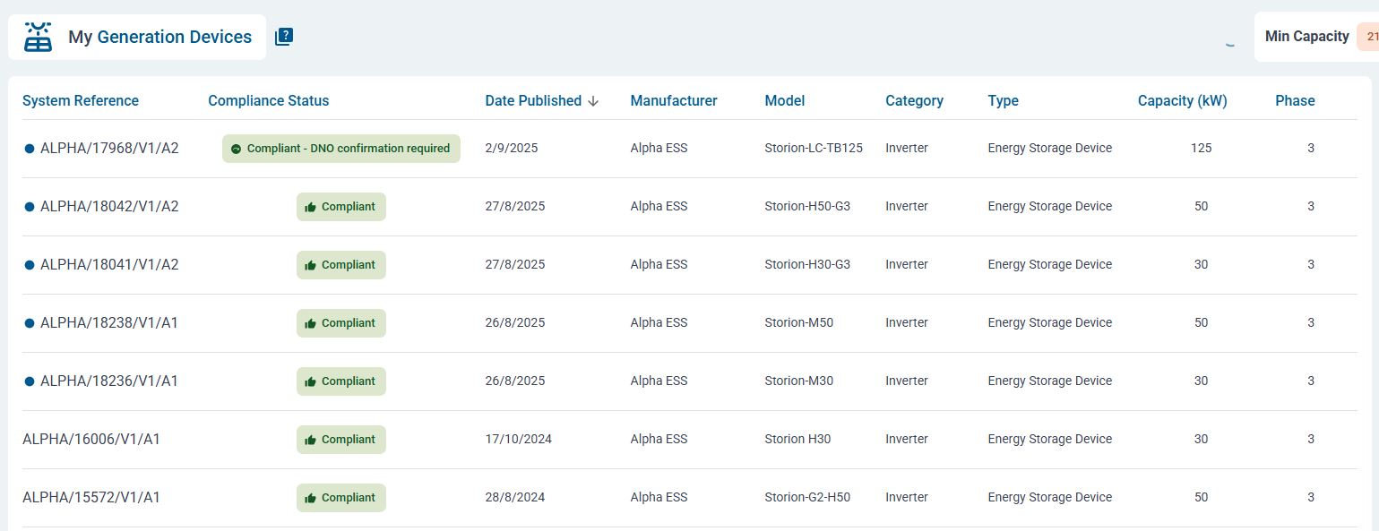Viewport: 1379px width, 531px height.
Task: Open the help guide icon beside the title
Action: pyautogui.click(x=284, y=37)
